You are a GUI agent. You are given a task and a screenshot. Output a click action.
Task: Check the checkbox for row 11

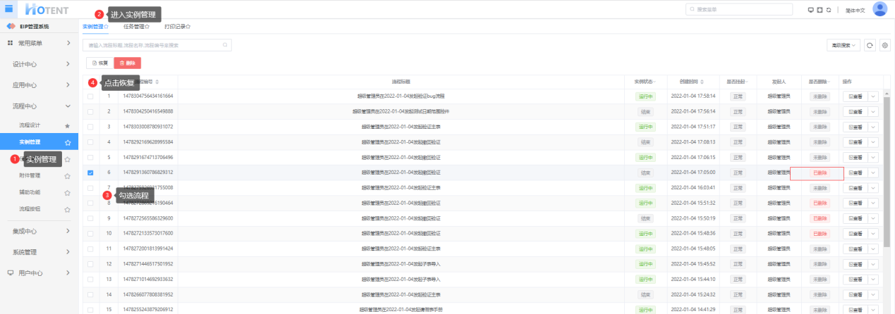click(90, 249)
